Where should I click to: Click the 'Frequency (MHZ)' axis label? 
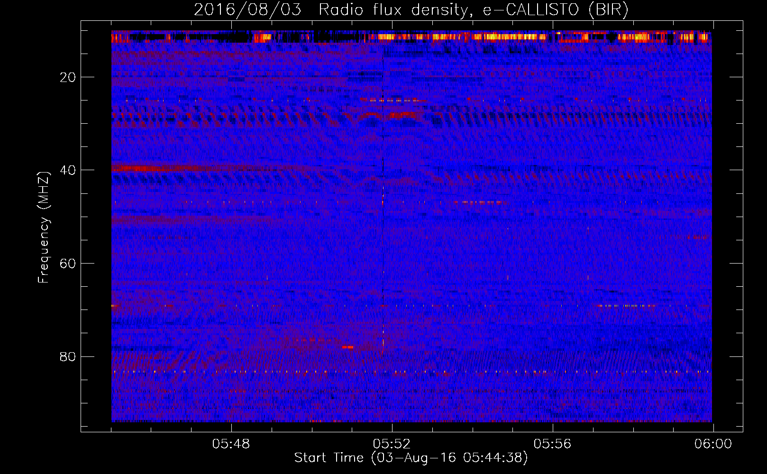coord(44,227)
